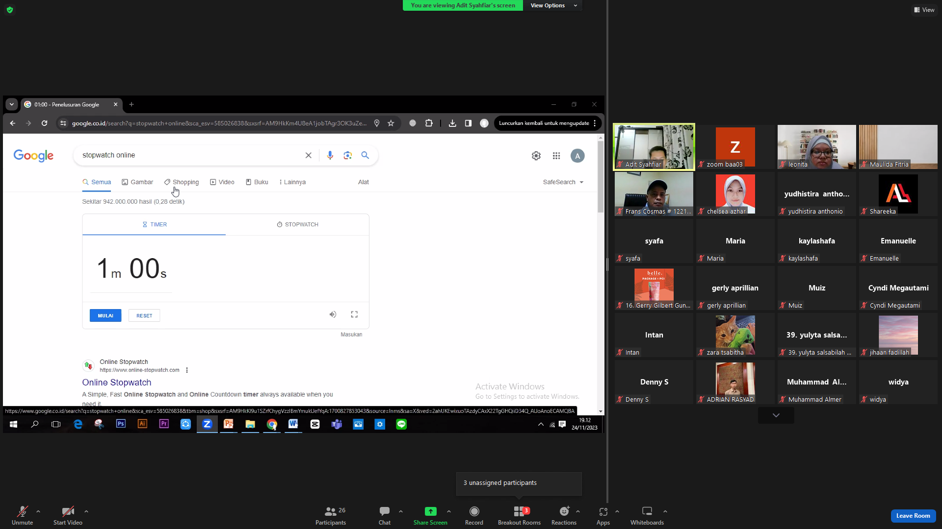942x529 pixels.
Task: Select Adit Syahfiar video thumbnail
Action: (654, 146)
